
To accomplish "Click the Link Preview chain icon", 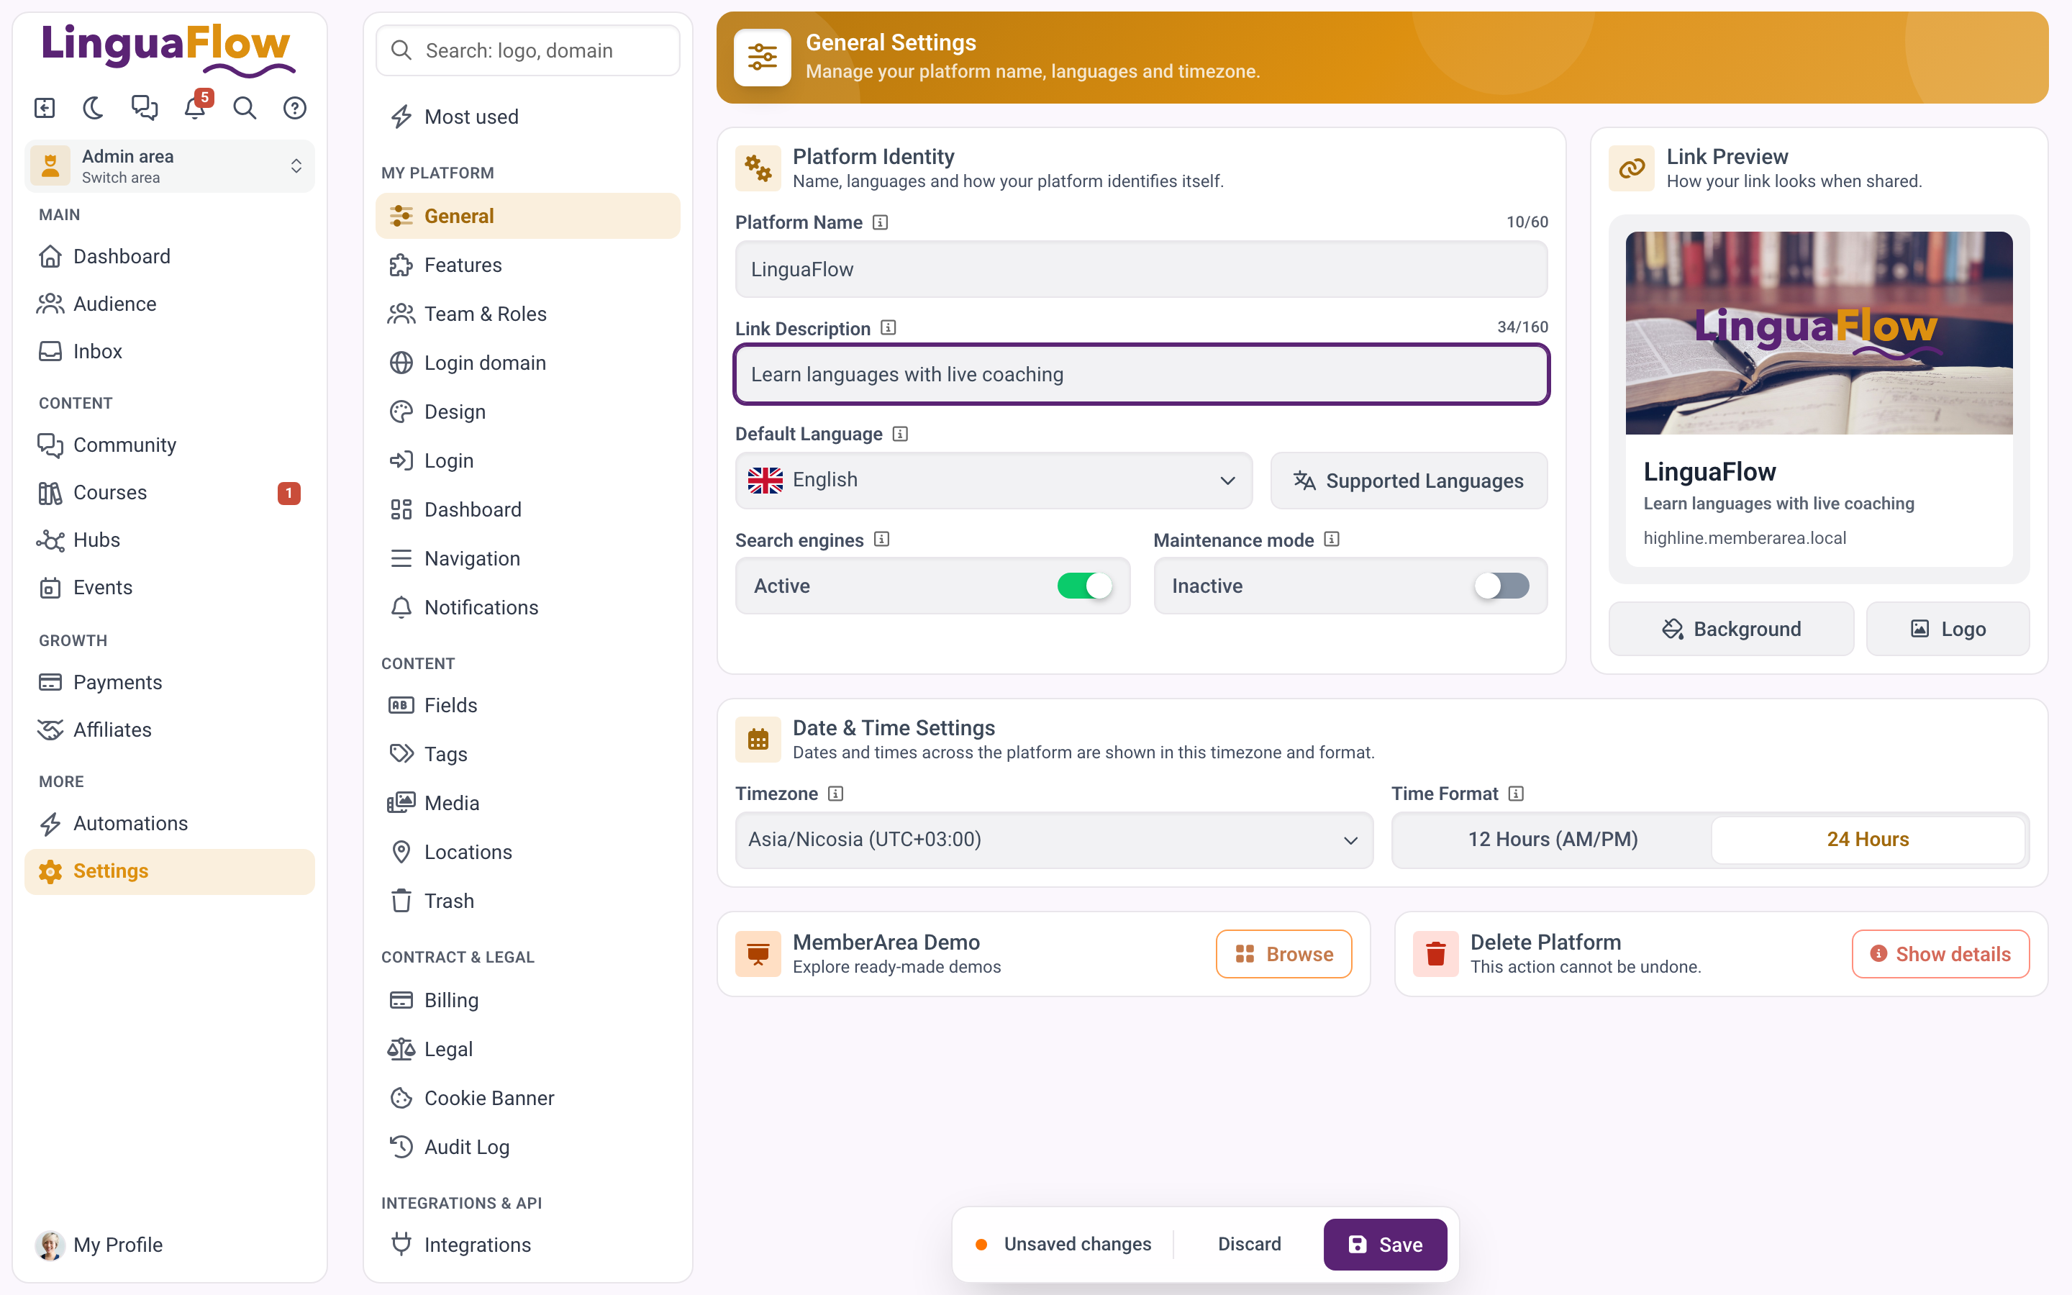I will 1631,168.
